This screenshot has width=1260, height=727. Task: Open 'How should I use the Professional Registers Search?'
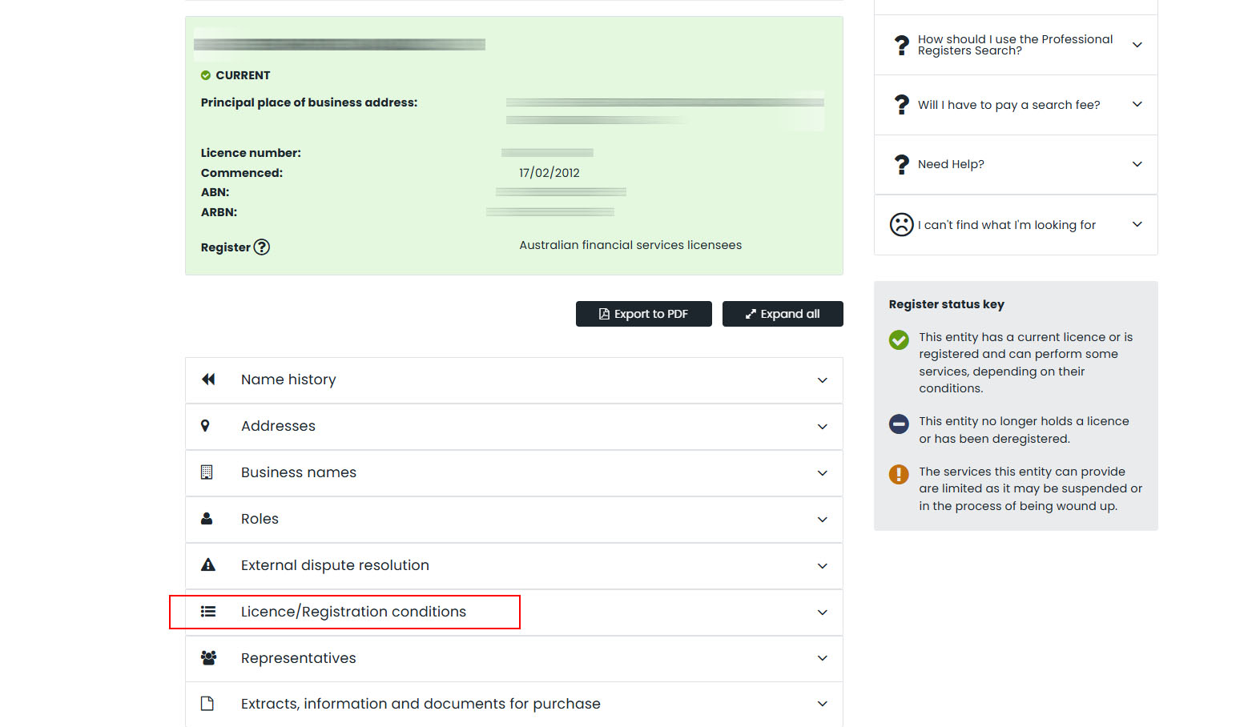tap(1015, 45)
